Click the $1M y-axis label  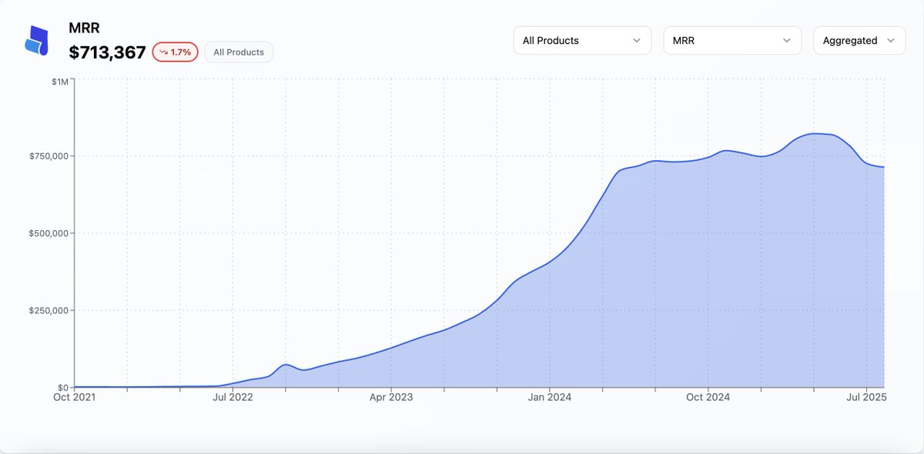click(58, 82)
